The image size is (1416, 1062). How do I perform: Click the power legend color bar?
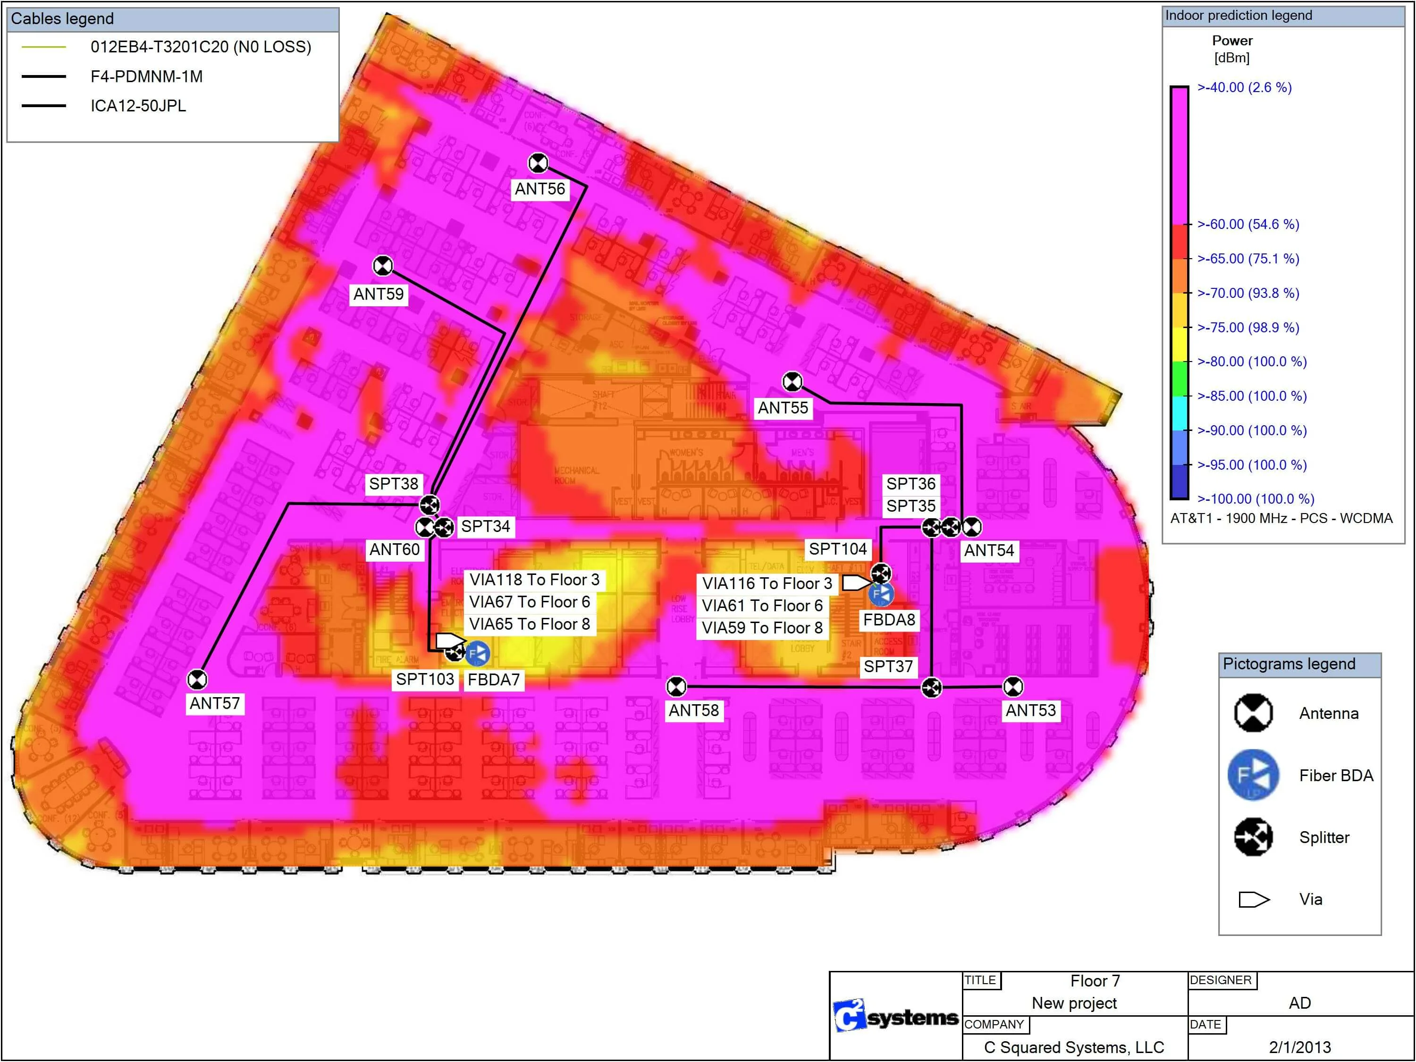click(x=1179, y=293)
